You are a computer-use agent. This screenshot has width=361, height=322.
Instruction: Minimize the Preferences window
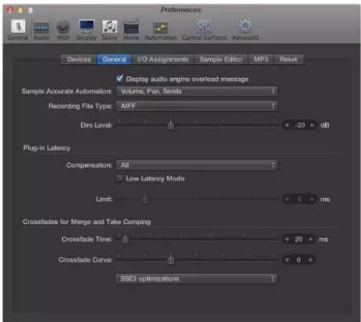[x=21, y=10]
